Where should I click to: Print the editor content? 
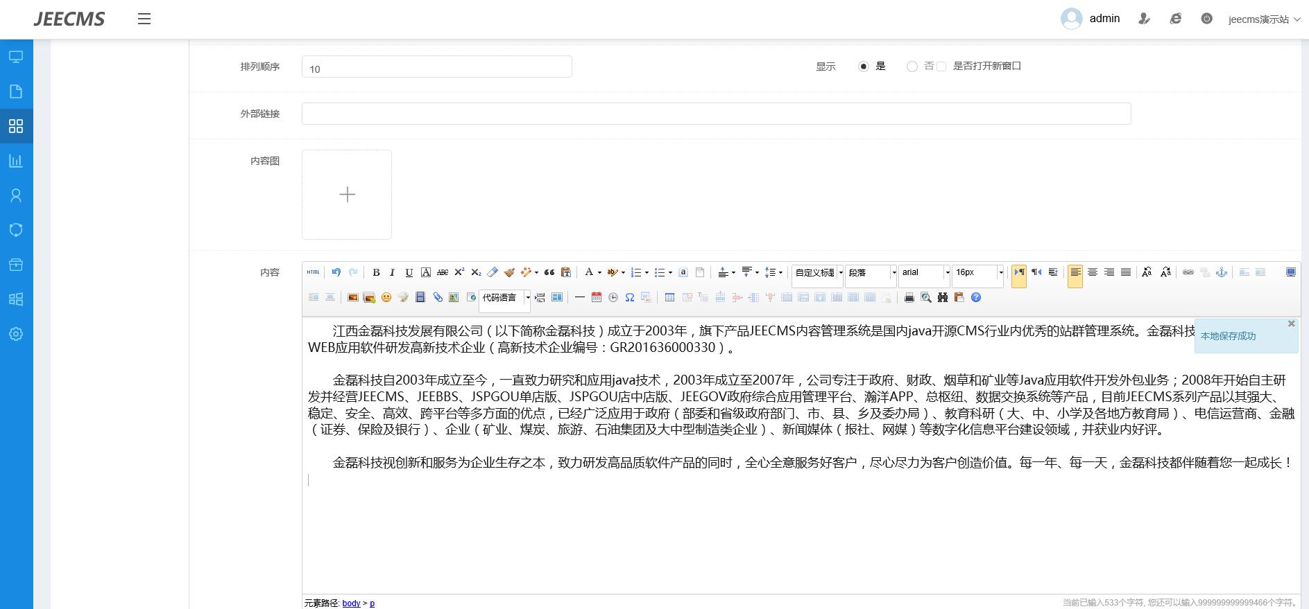point(909,297)
